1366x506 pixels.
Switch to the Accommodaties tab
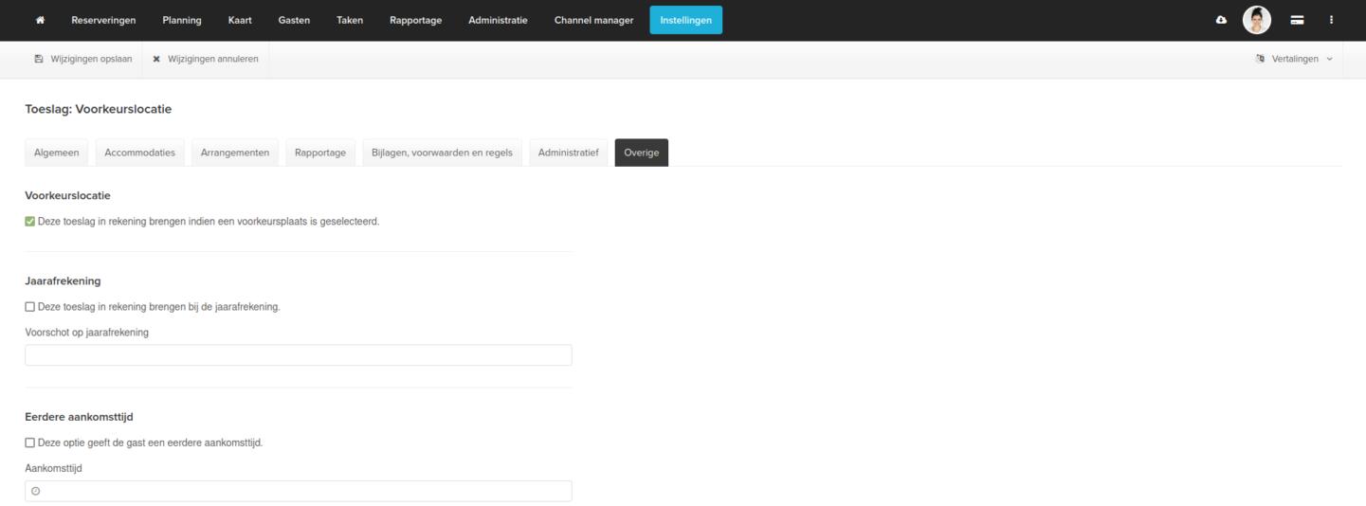click(x=139, y=153)
